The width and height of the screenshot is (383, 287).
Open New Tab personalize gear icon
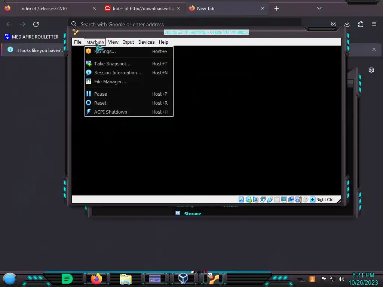[x=371, y=70]
